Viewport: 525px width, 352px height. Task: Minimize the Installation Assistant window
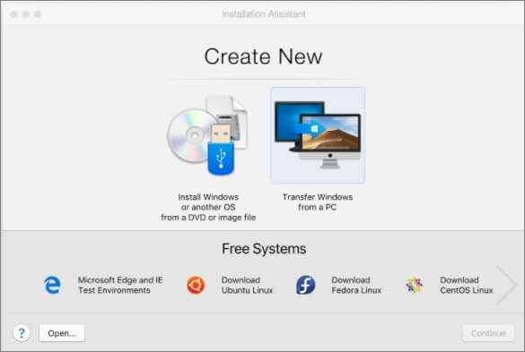point(26,14)
